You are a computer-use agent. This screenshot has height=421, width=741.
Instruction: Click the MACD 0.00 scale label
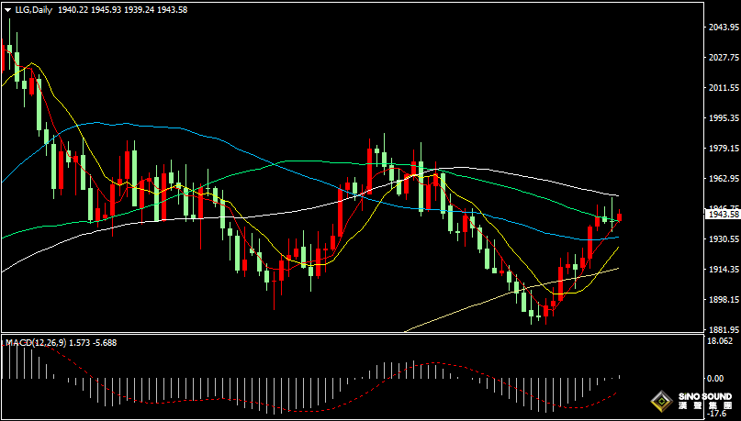point(715,378)
